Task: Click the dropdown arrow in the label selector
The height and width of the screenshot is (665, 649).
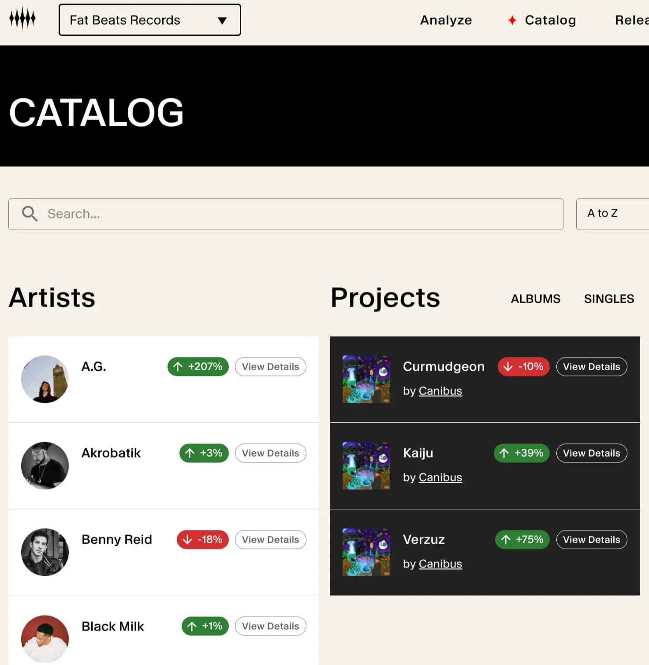Action: pos(222,20)
